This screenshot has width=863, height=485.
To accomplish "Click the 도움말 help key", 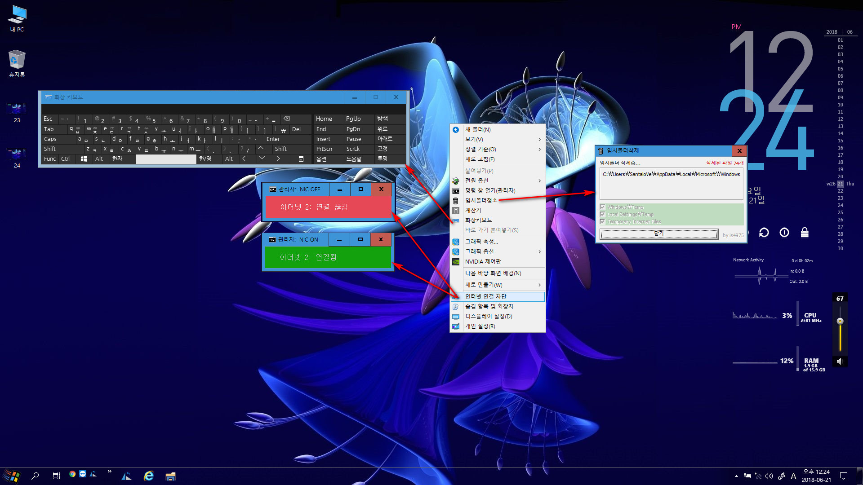I will (358, 159).
